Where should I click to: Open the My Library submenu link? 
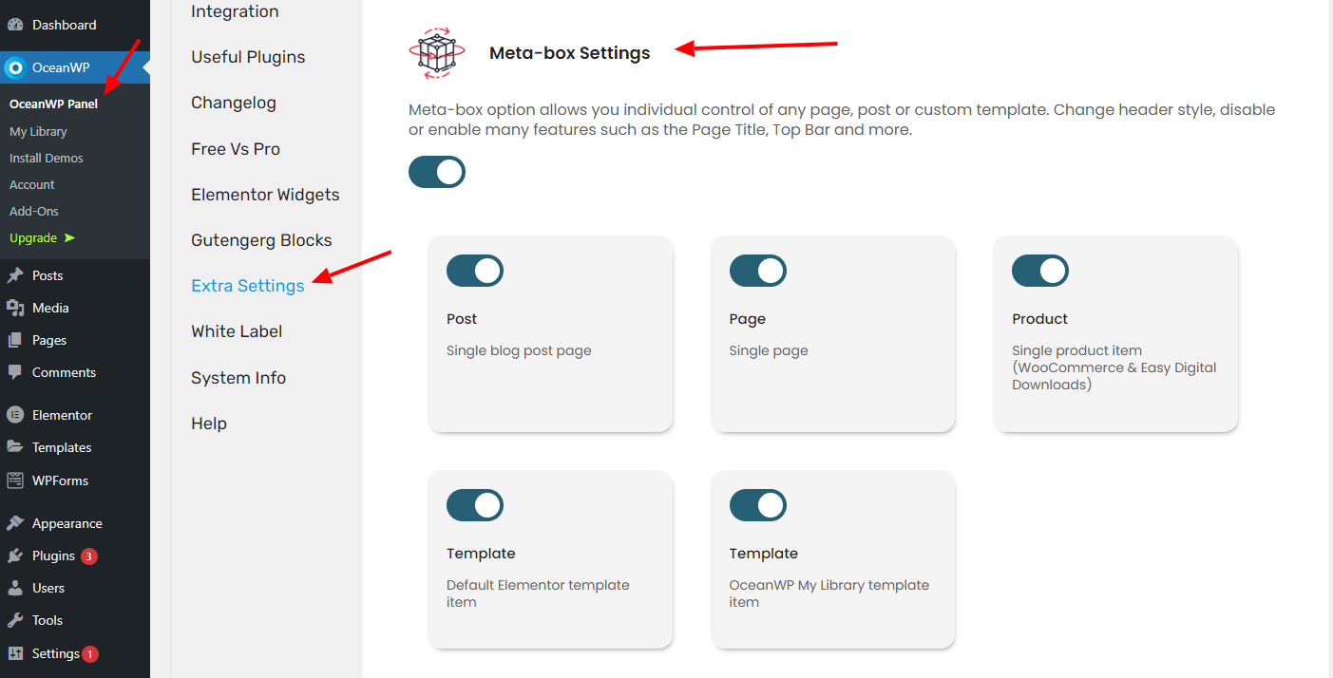coord(38,131)
